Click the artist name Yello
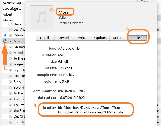Image resolution: width=161 pixels, height=126 pixels. [x=62, y=18]
